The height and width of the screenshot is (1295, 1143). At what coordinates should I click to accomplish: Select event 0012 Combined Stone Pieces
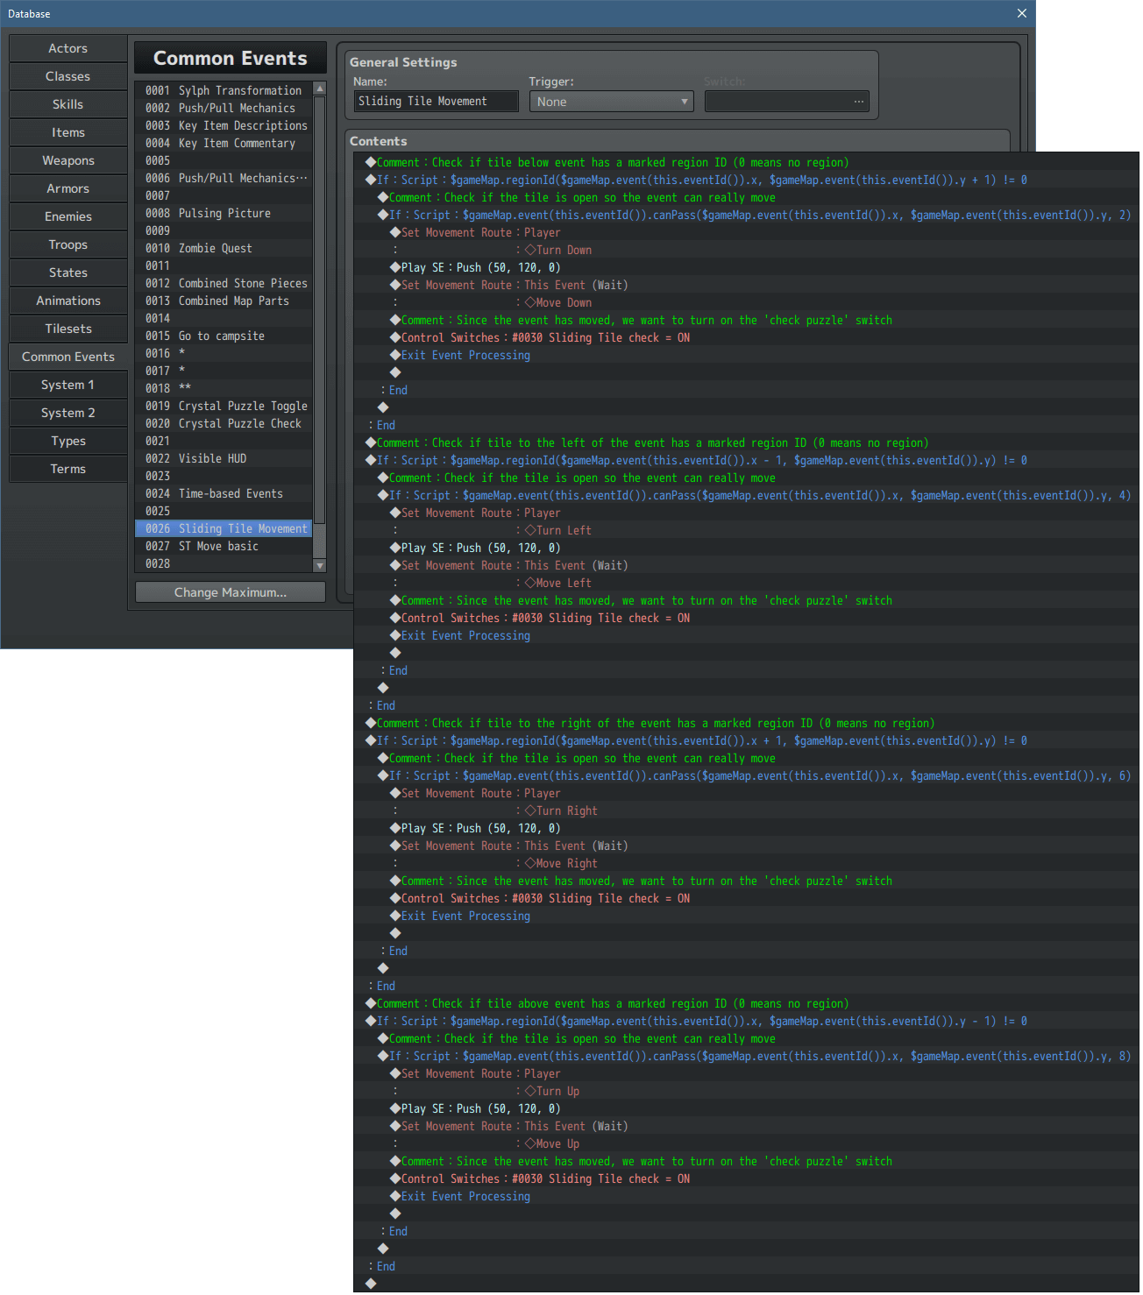point(224,283)
